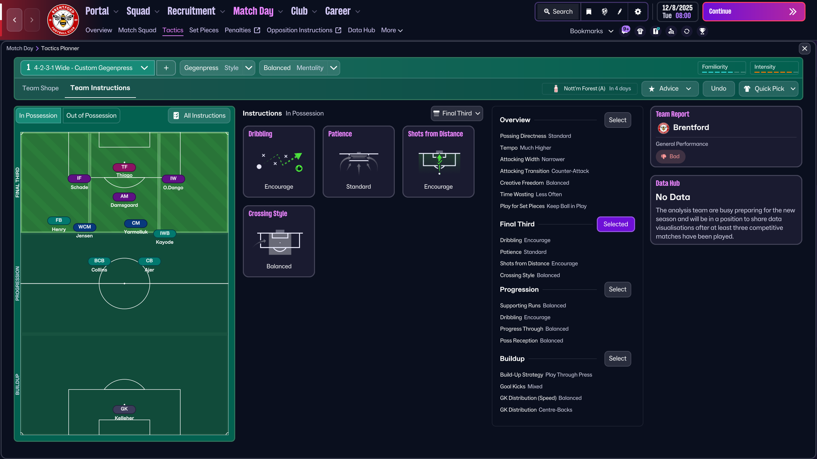Undo the last tactic change
Image resolution: width=817 pixels, height=459 pixels.
tap(718, 89)
